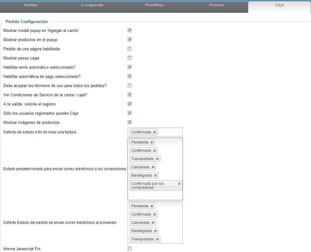Click label 'Defecto de estado a fin de crear una factura'
Screen dimensions: 311x252
(40, 132)
